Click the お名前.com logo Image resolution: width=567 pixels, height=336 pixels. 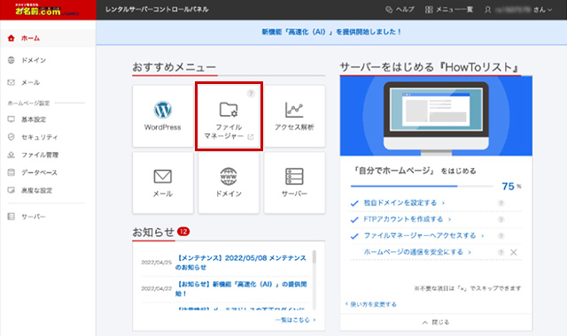pos(47,10)
